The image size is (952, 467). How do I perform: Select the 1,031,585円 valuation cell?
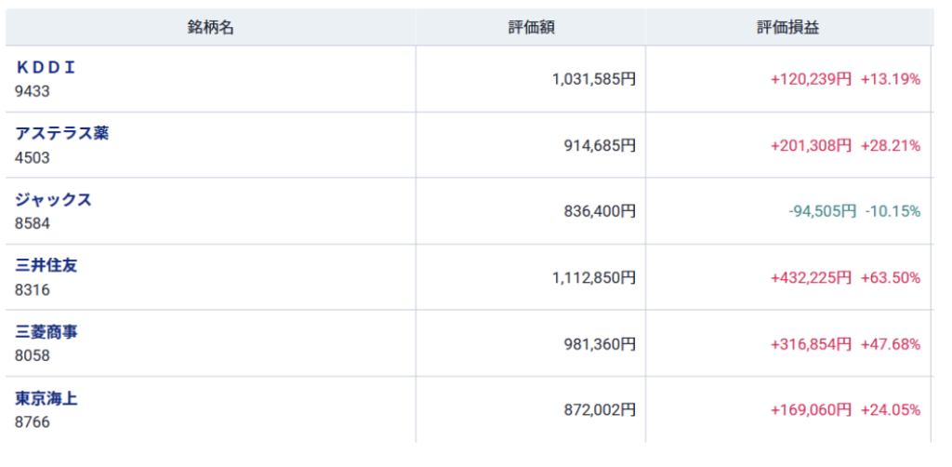click(593, 79)
